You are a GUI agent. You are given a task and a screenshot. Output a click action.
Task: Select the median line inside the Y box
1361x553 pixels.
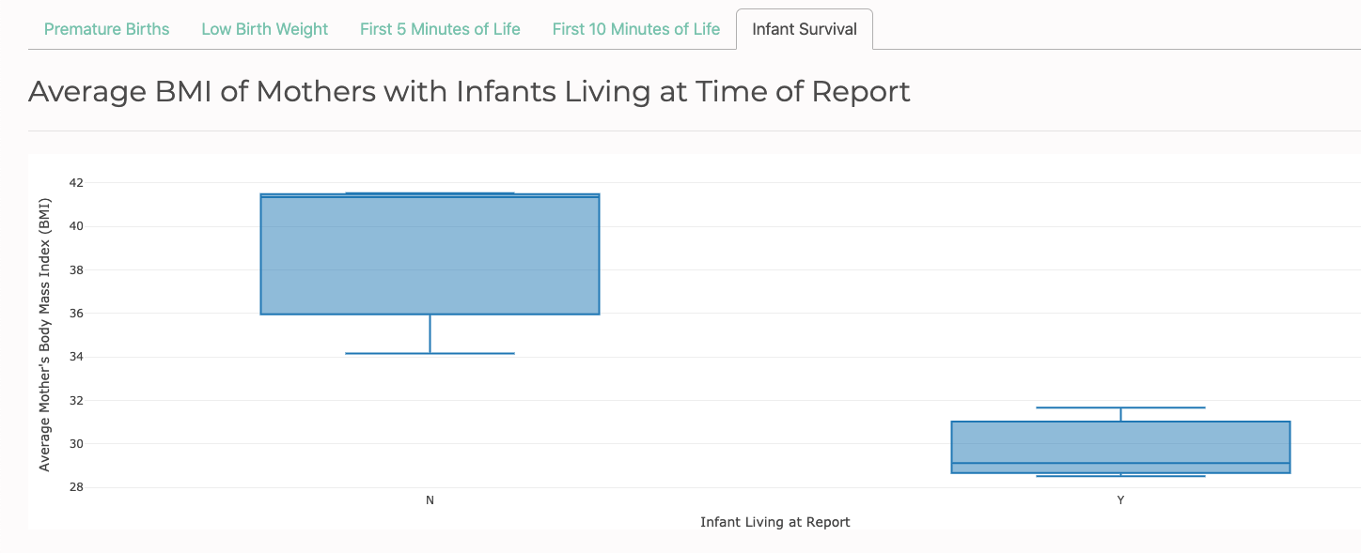coord(1120,463)
